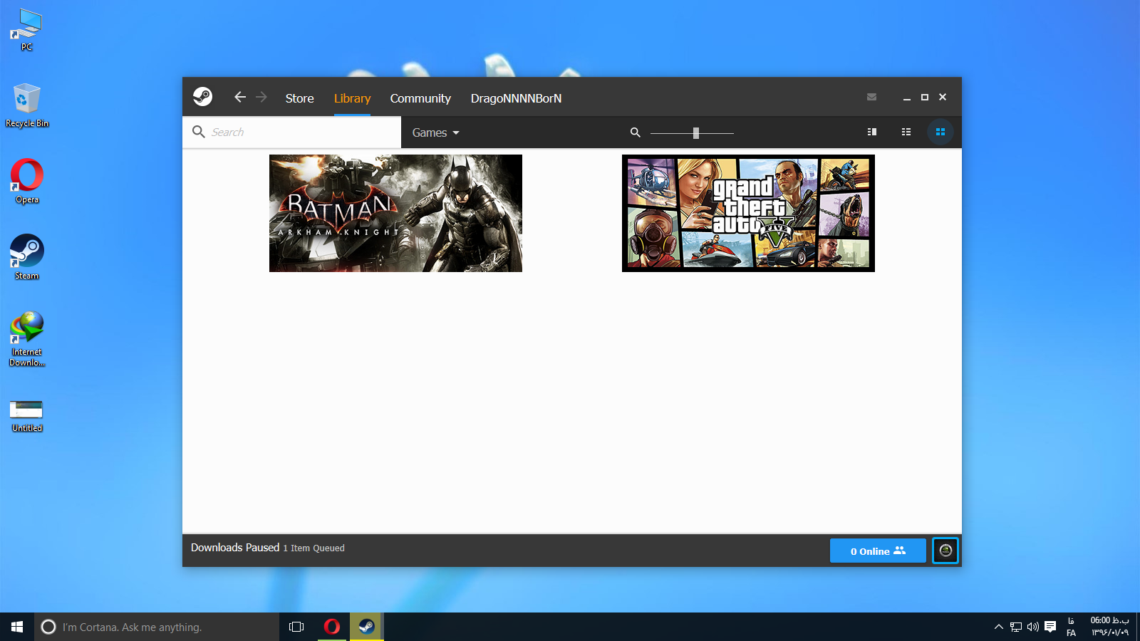Click the magnifier icon beside zoom slider

coord(635,132)
